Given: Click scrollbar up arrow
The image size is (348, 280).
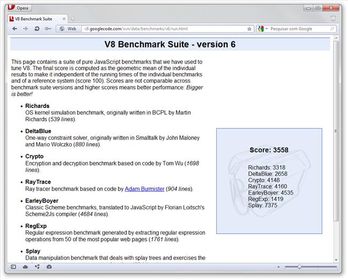Looking at the screenshot, I should pos(336,38).
